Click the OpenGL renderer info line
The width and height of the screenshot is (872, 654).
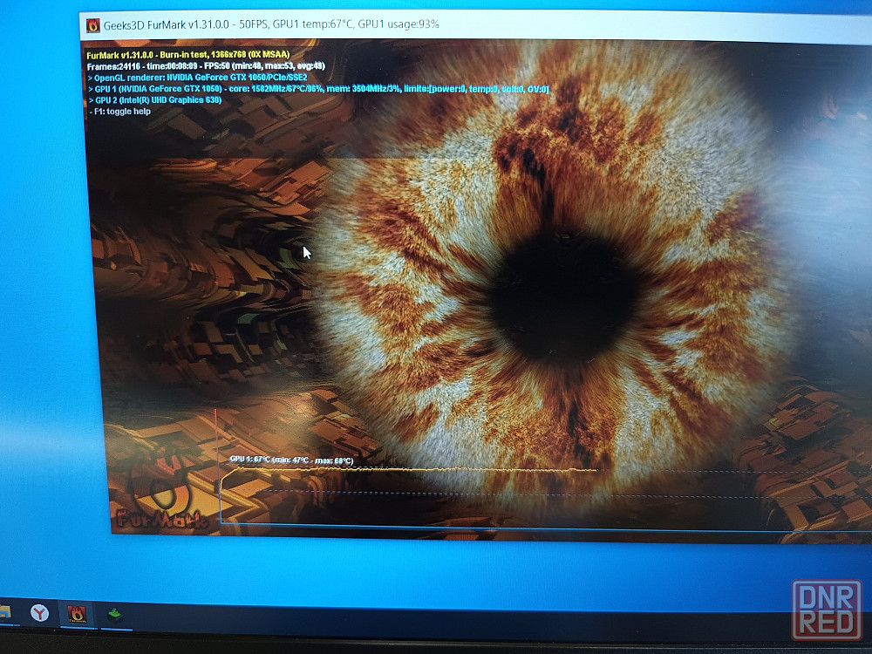point(198,78)
